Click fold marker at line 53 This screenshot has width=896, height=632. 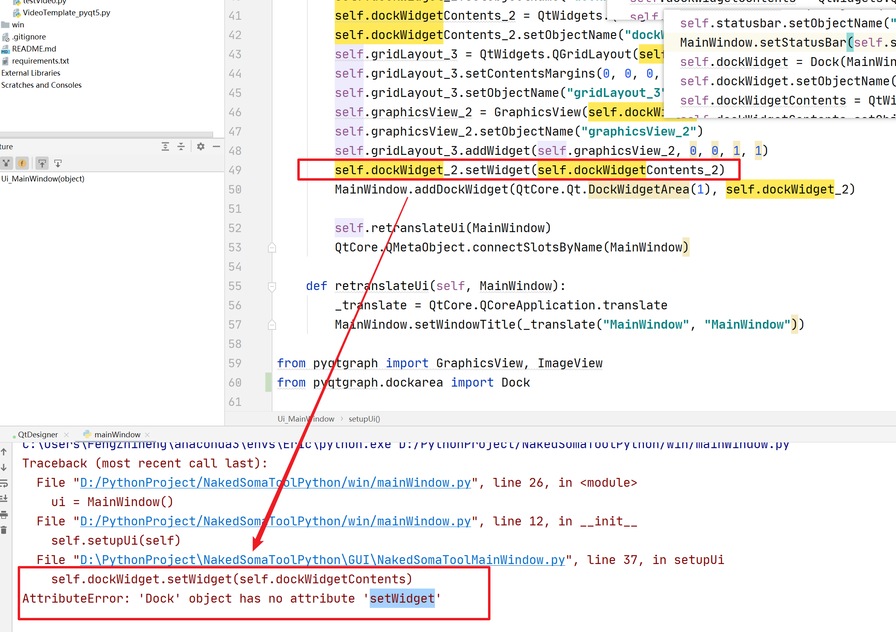[272, 247]
